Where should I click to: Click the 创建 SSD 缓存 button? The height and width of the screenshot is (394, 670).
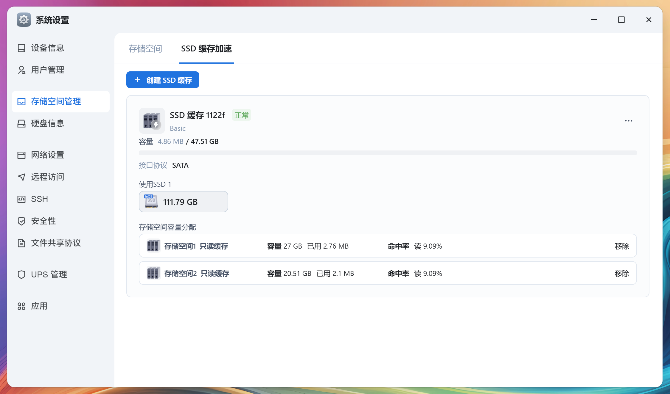pyautogui.click(x=163, y=80)
